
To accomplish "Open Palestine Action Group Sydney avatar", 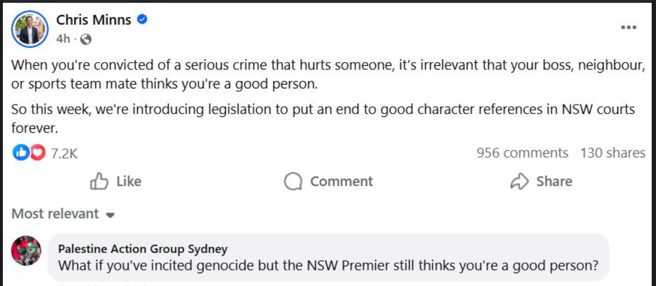I will point(26,251).
